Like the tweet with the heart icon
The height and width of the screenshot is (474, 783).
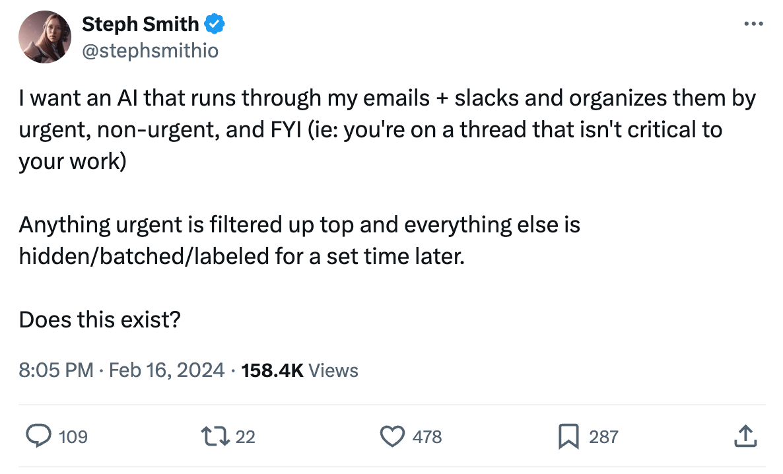(x=393, y=436)
